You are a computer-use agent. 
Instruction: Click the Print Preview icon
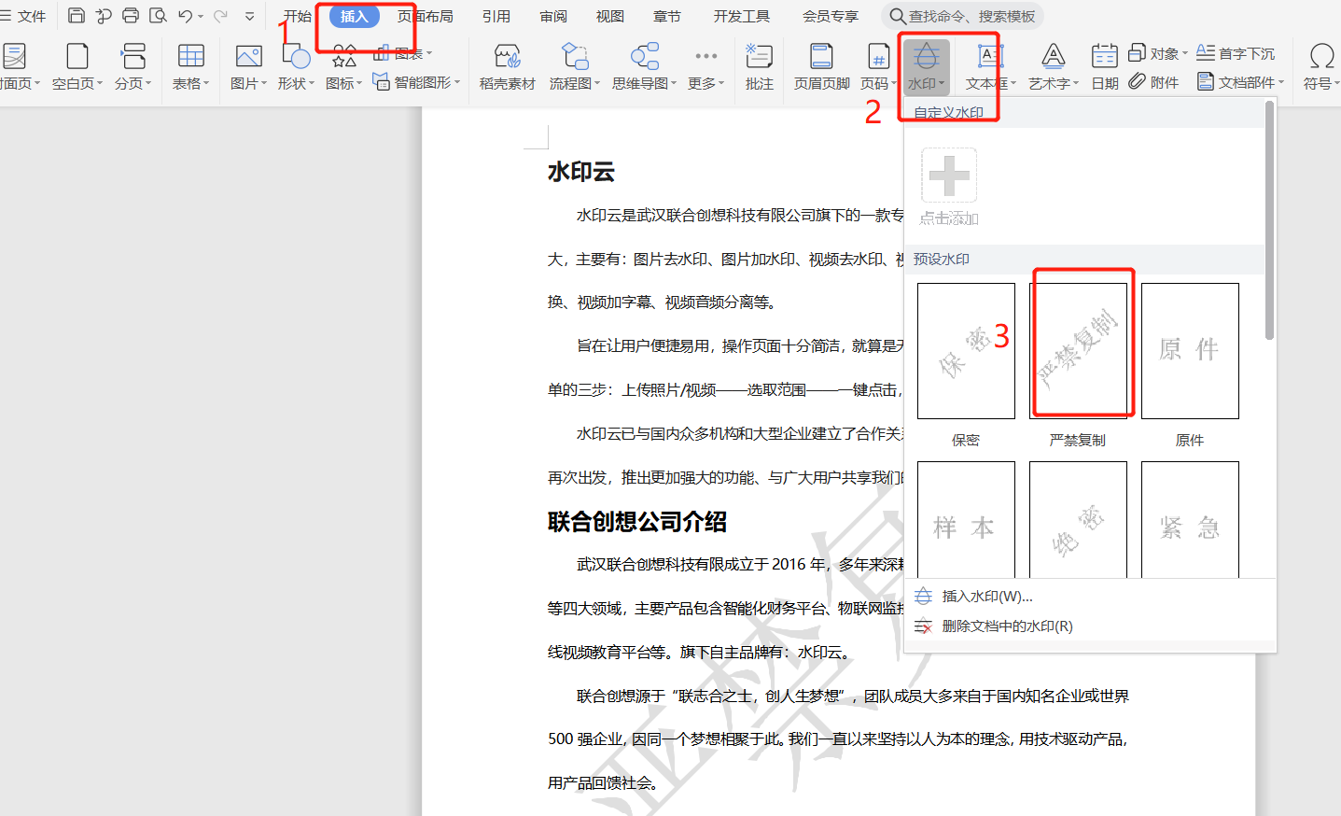(x=158, y=16)
